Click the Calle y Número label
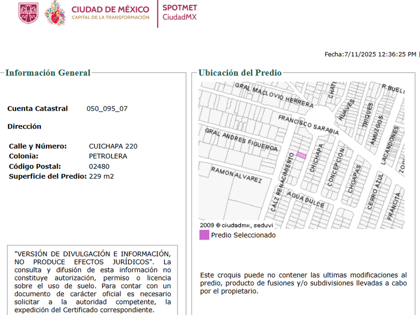Viewport: 420px width, 315px height. 38,146
